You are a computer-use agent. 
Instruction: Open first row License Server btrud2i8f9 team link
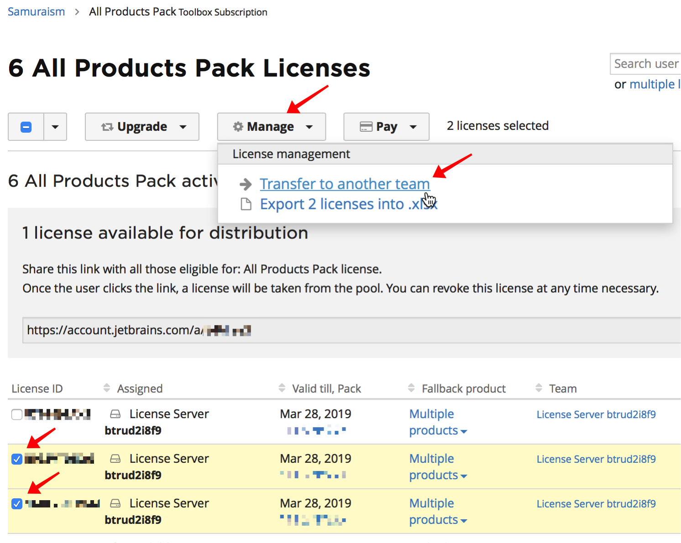tap(596, 414)
